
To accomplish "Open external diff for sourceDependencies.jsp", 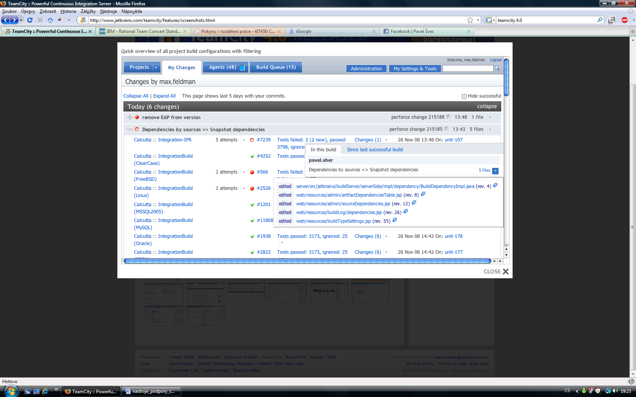I will 414,203.
